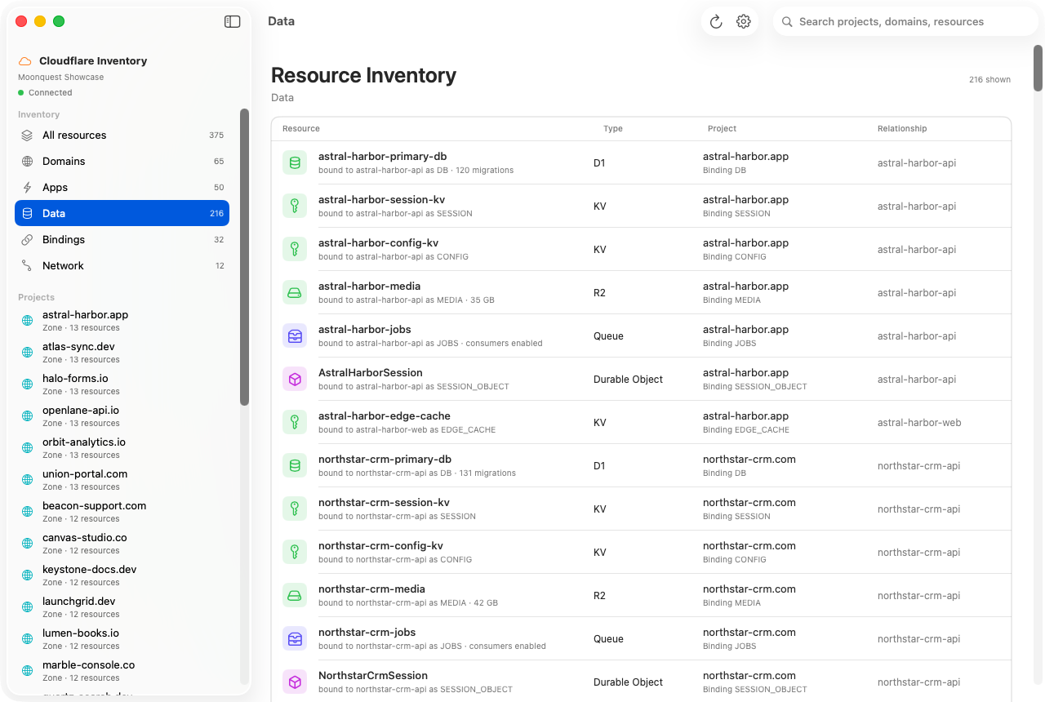Image resolution: width=1045 pixels, height=702 pixels.
Task: Click the globe icon beside orbit-analytics.io
Action: click(27, 448)
